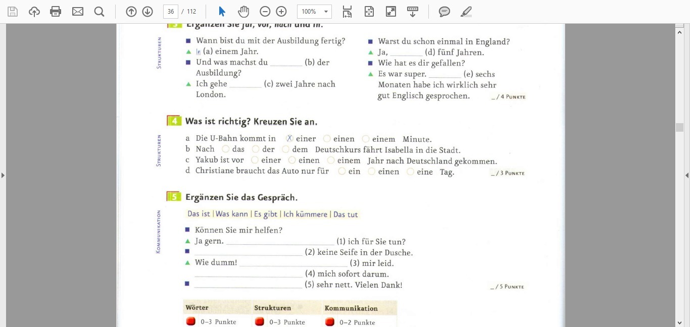Click the 'Wörter' table header
Image resolution: width=690 pixels, height=327 pixels.
(197, 307)
